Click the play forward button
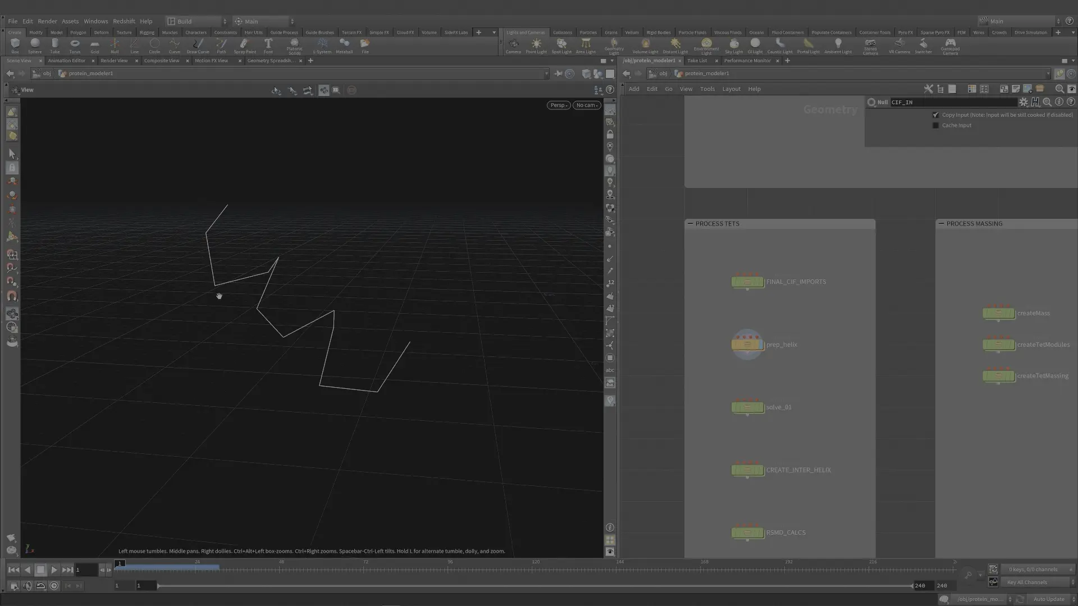1078x606 pixels. click(x=54, y=570)
